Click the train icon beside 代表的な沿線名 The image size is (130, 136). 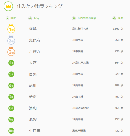(x=74, y=18)
